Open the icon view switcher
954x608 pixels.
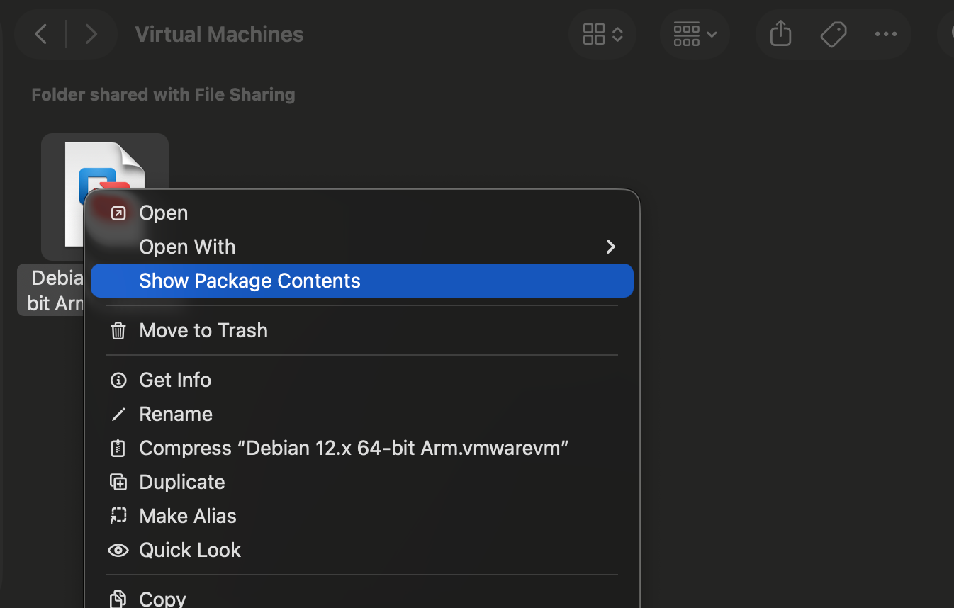(x=602, y=34)
